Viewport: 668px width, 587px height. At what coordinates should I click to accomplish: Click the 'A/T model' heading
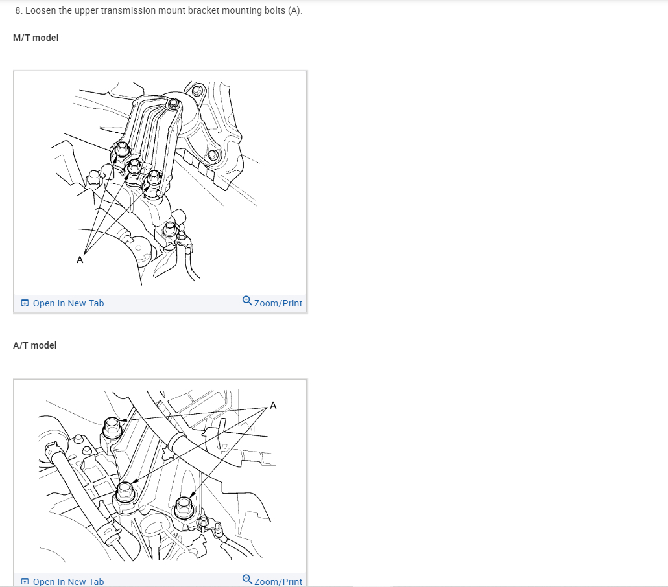point(35,345)
